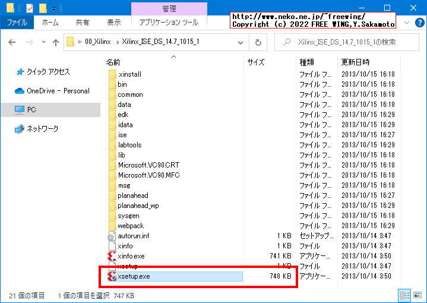Viewport: 427px width, 303px height.
Task: Open the ファイル menu tab
Action: click(17, 22)
